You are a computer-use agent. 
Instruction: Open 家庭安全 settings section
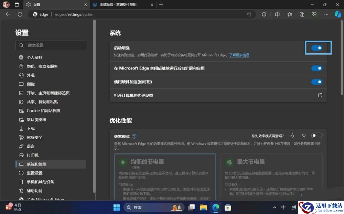[51, 137]
